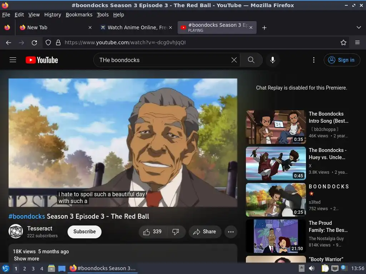The width and height of the screenshot is (366, 274).
Task: Open The Proud Family video title
Action: click(x=328, y=227)
